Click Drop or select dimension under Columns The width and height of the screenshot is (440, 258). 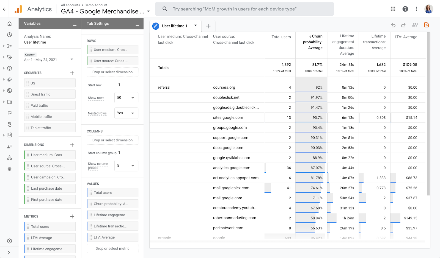tap(112, 140)
